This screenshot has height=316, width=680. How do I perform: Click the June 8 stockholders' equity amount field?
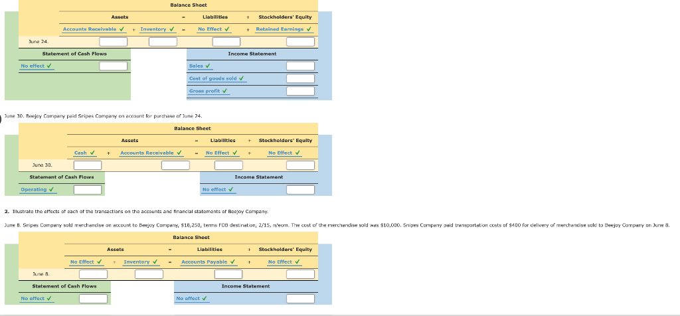pos(300,274)
